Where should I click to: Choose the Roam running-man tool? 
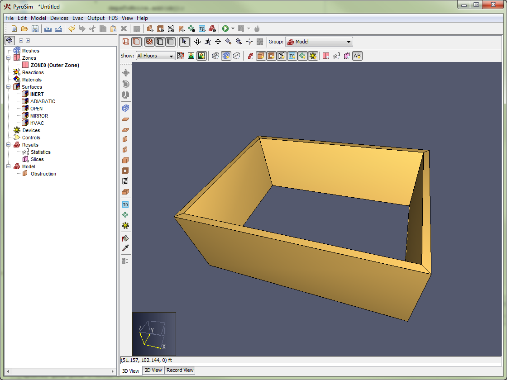(x=208, y=42)
